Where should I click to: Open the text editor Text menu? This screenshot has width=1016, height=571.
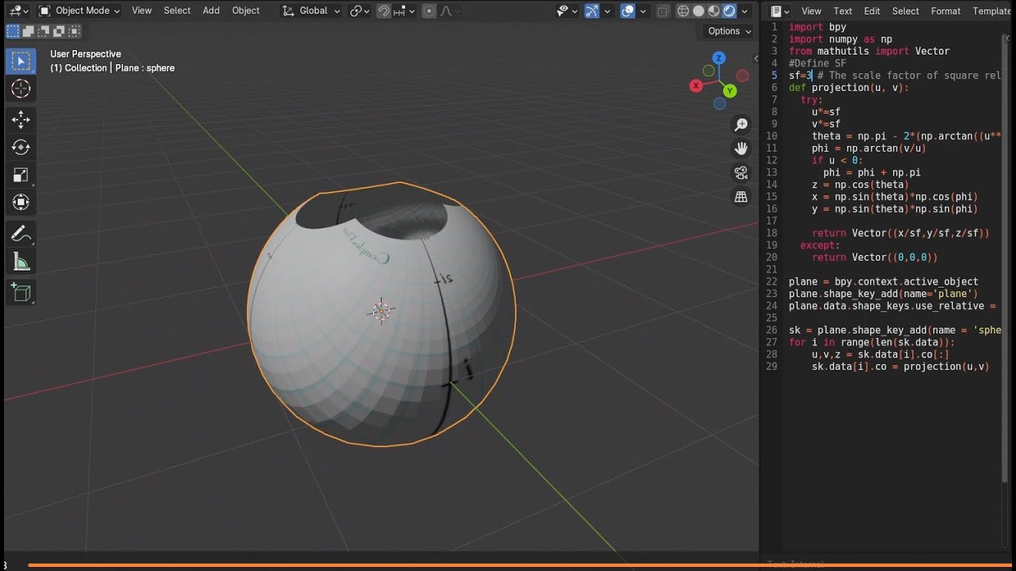[x=843, y=11]
